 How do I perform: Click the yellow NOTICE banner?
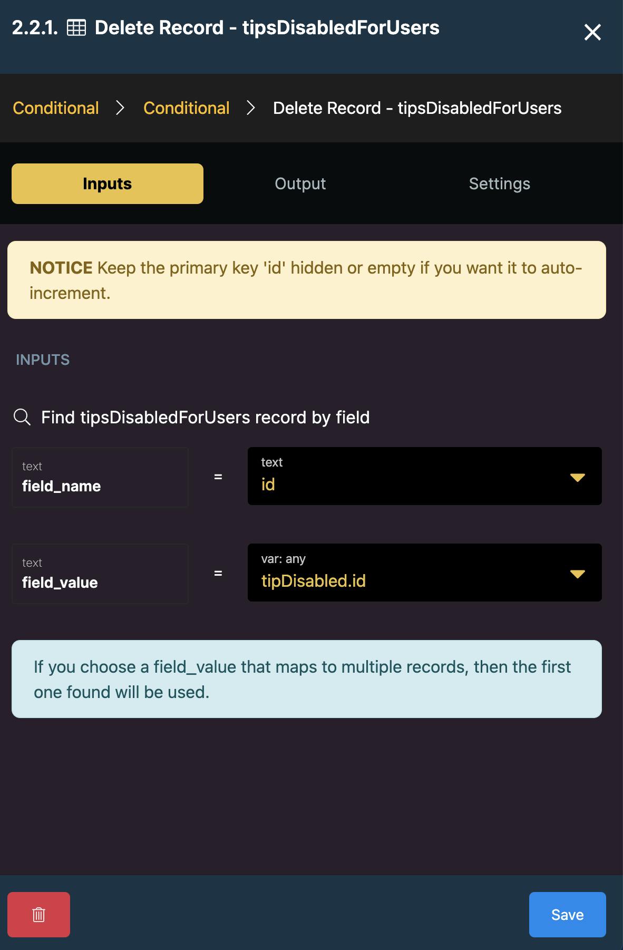click(x=306, y=280)
